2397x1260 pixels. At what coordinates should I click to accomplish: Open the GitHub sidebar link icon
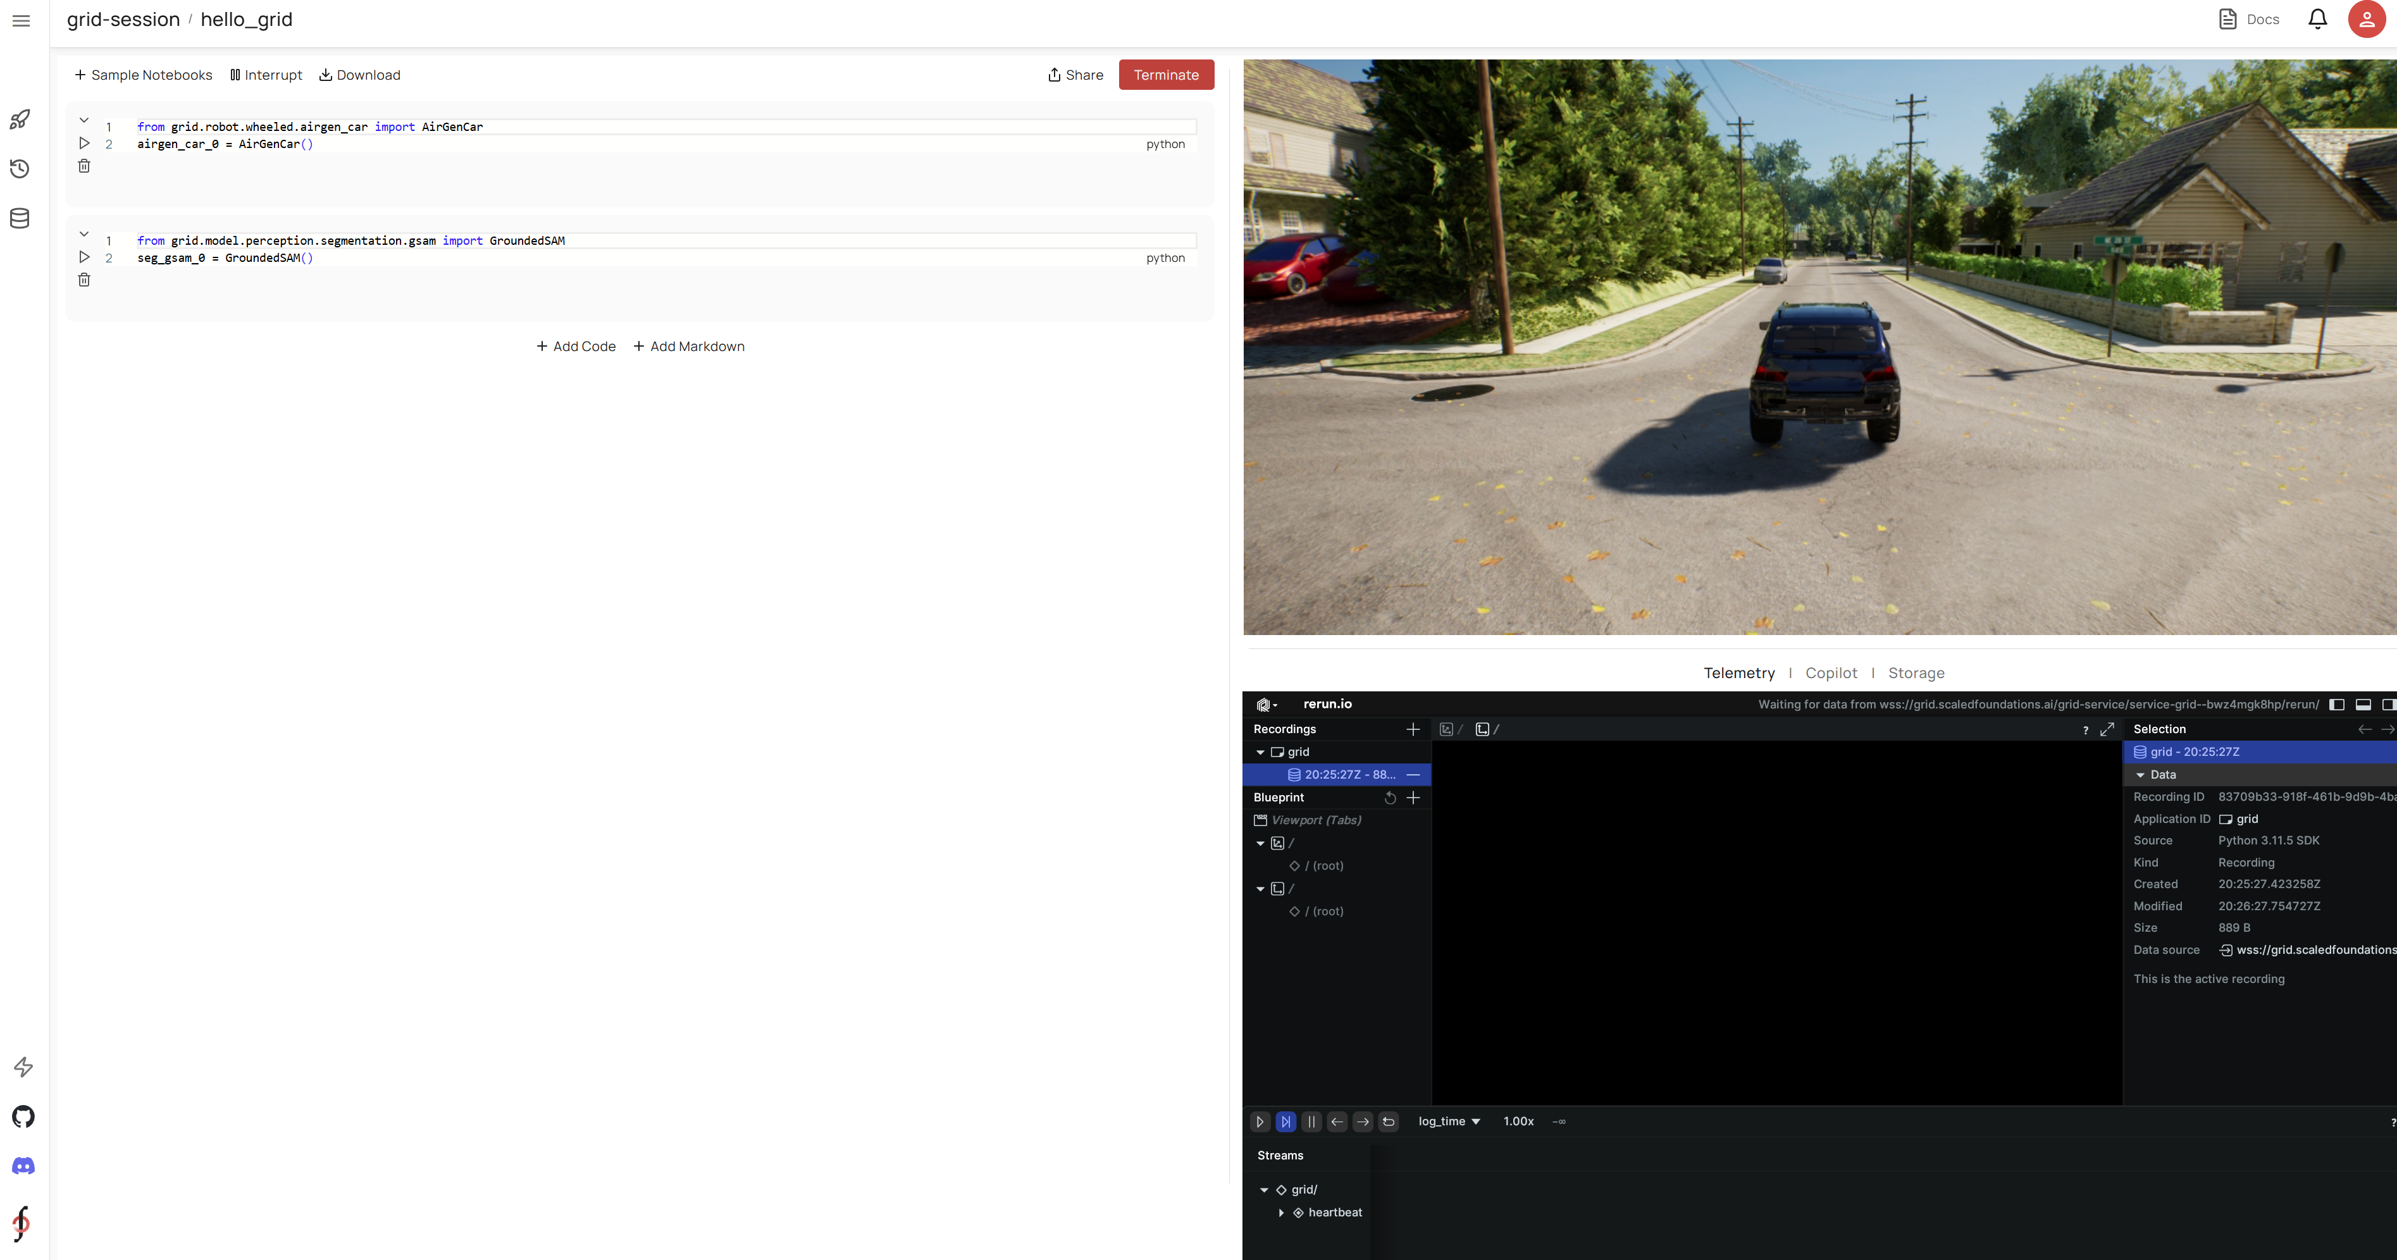pyautogui.click(x=23, y=1116)
